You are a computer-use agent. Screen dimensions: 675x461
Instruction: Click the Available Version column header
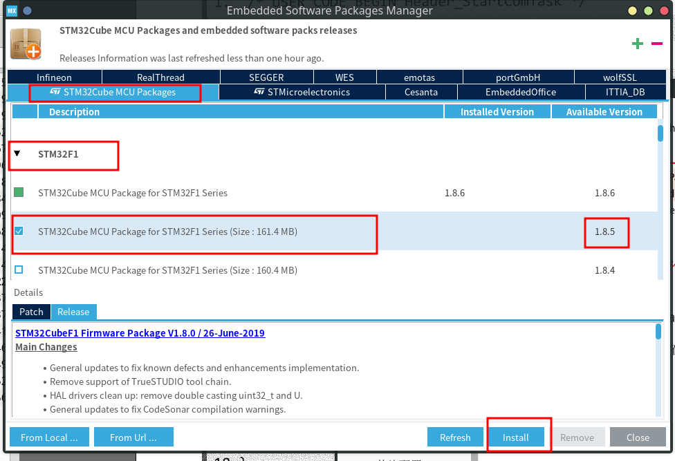(604, 112)
